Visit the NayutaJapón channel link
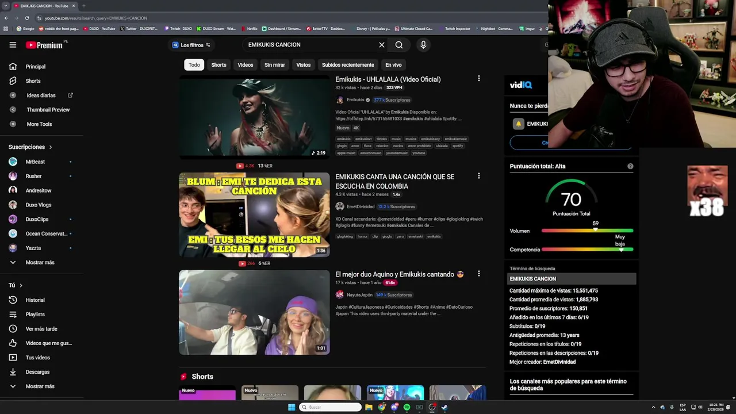 [359, 295]
